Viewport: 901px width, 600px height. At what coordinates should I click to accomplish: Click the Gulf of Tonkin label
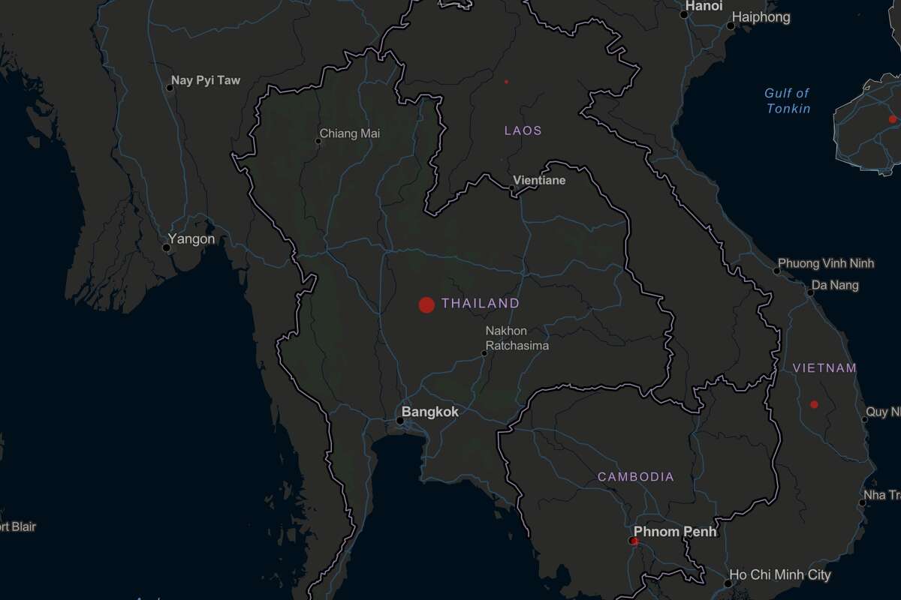[x=788, y=101]
